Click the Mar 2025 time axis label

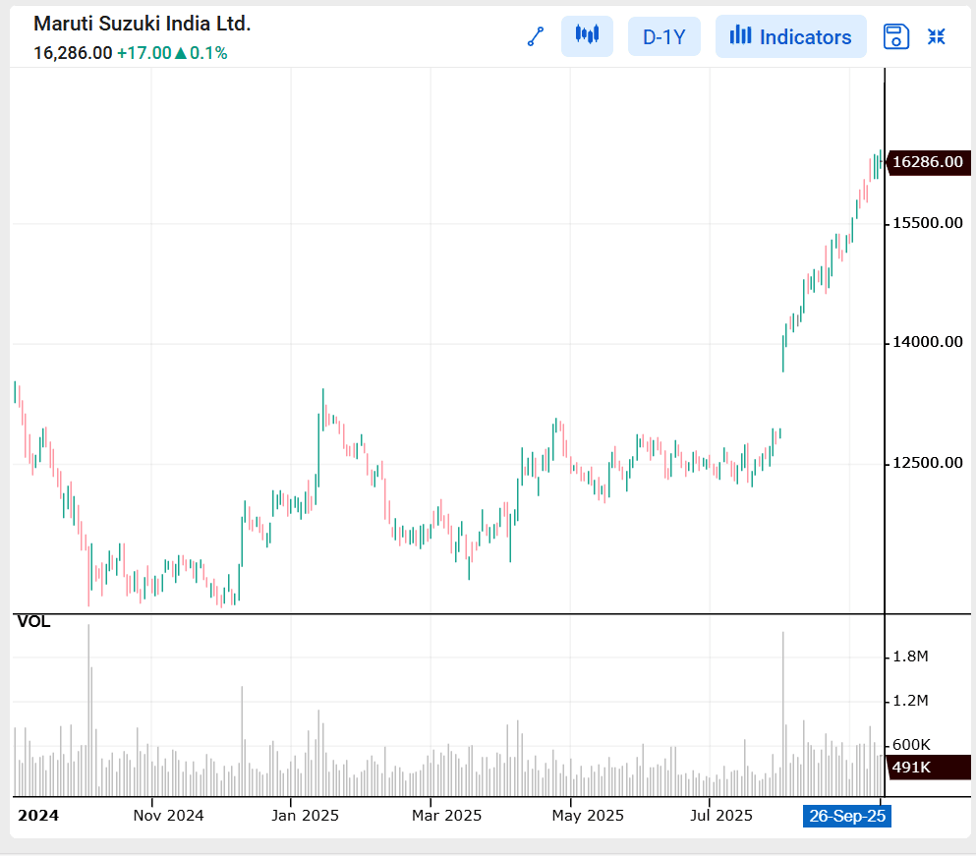pos(447,816)
